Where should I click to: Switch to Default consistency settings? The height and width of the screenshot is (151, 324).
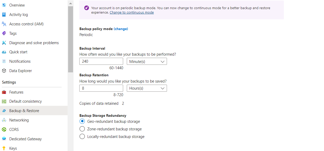[x=4, y=101]
